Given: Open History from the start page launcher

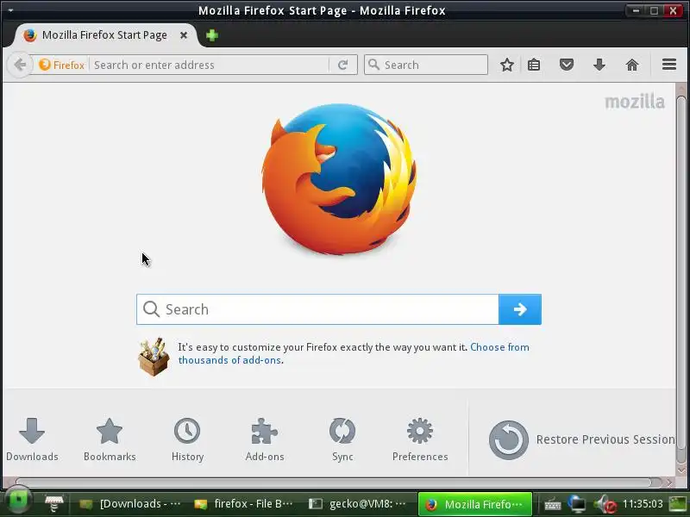Looking at the screenshot, I should point(187,439).
